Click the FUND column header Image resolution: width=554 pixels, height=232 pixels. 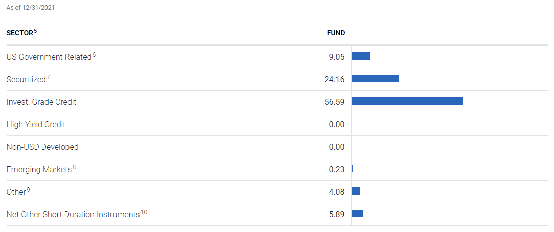click(336, 33)
